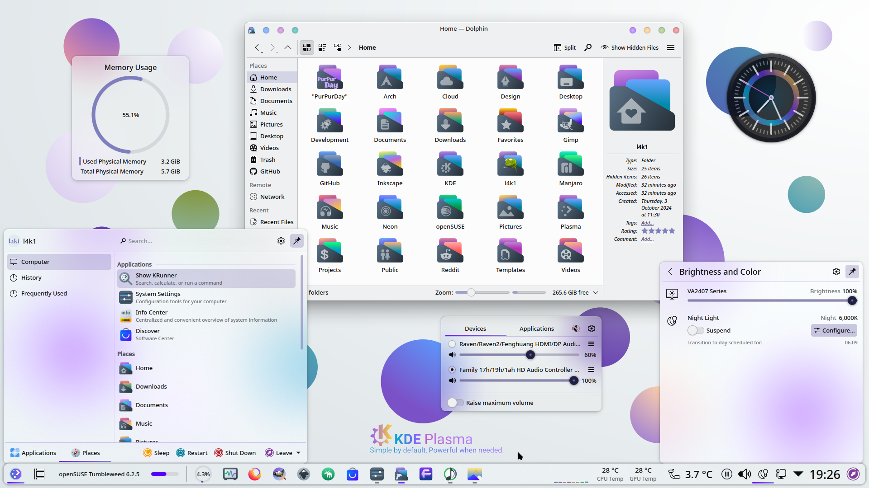Select the Applications tab in the launcher
869x488 pixels.
(x=33, y=453)
